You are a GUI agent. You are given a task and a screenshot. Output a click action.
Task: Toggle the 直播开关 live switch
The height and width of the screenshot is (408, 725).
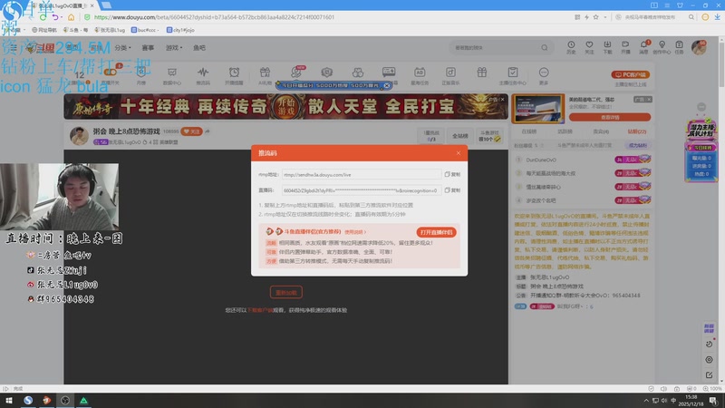click(111, 75)
